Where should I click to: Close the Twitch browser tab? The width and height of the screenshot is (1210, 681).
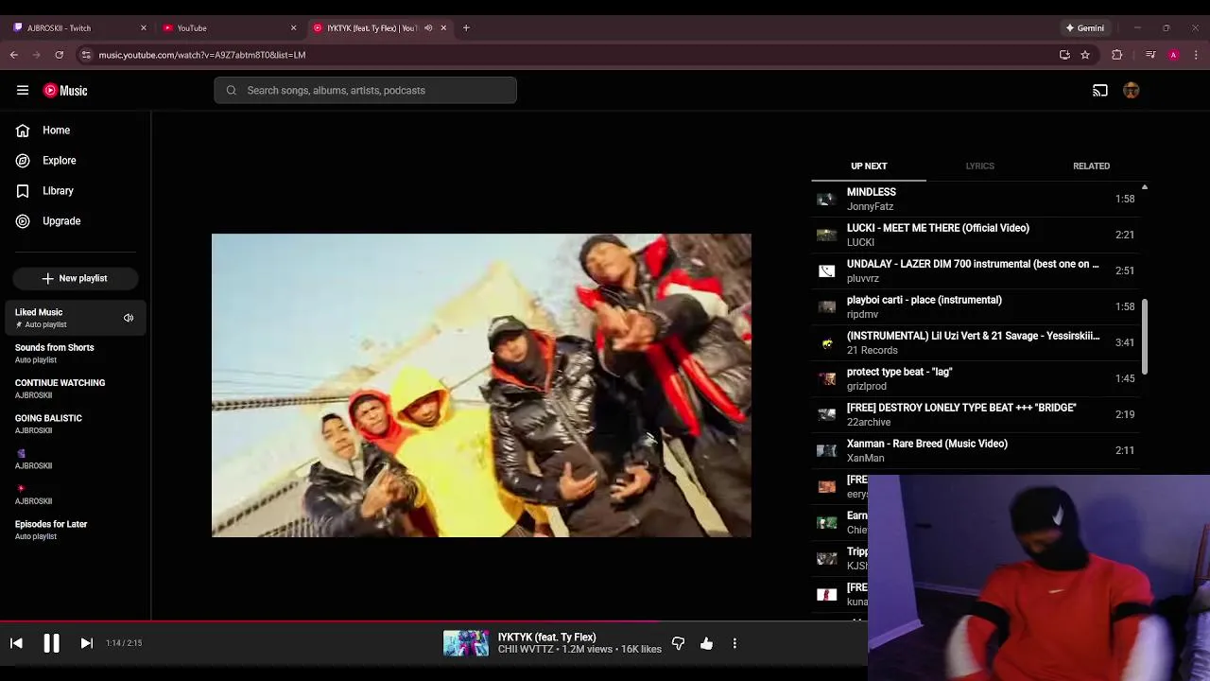[144, 28]
